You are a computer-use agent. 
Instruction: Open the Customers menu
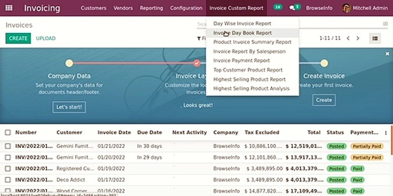click(x=93, y=8)
